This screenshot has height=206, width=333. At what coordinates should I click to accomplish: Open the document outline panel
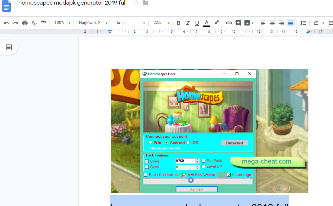click(9, 47)
